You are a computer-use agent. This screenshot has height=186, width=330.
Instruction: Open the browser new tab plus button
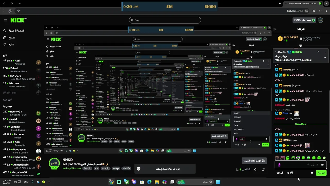point(280,4)
